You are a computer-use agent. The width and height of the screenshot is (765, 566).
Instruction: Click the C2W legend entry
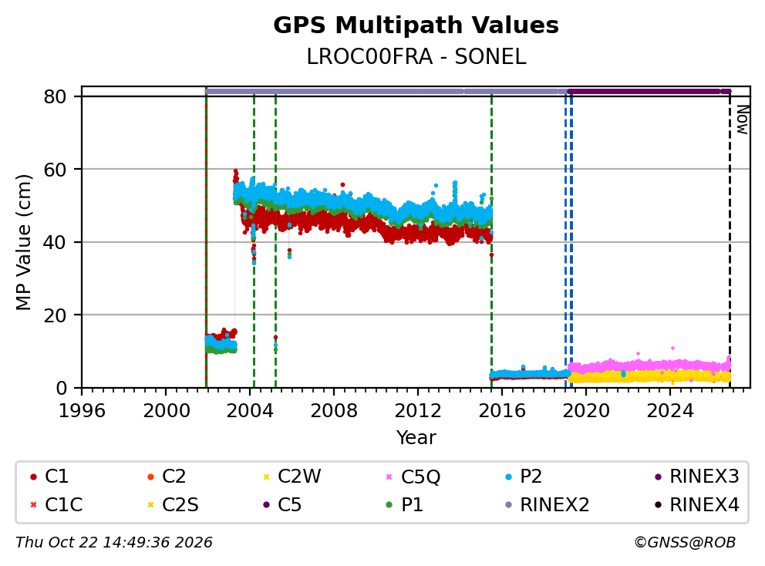click(x=292, y=477)
